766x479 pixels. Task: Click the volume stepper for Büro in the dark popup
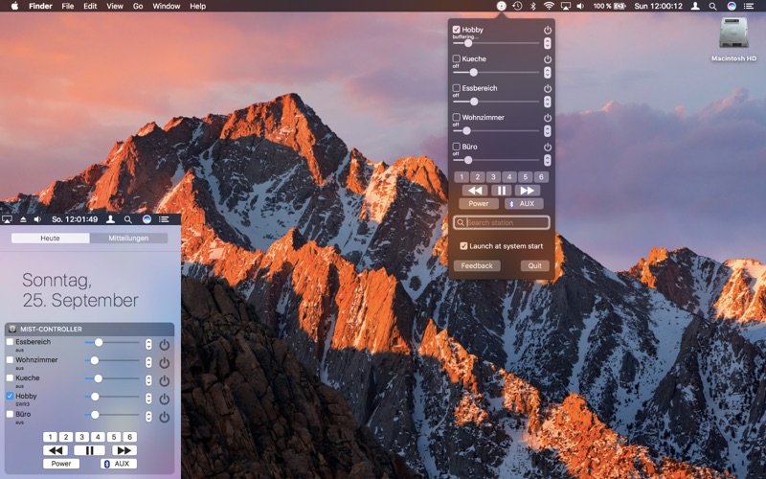point(548,160)
